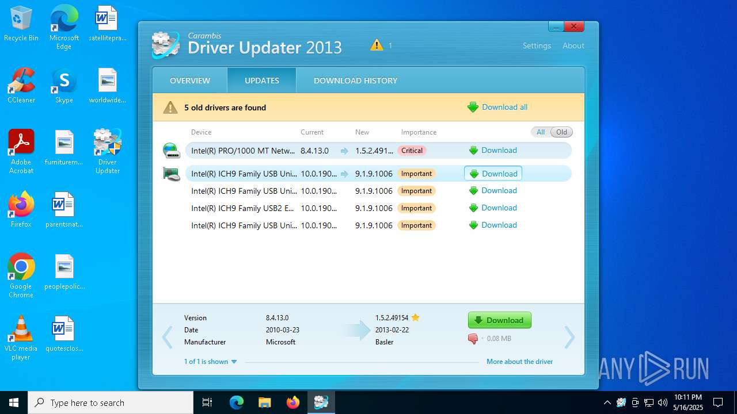The height and width of the screenshot is (414, 737).
Task: Open Google Chrome desktop shortcut
Action: (21, 276)
